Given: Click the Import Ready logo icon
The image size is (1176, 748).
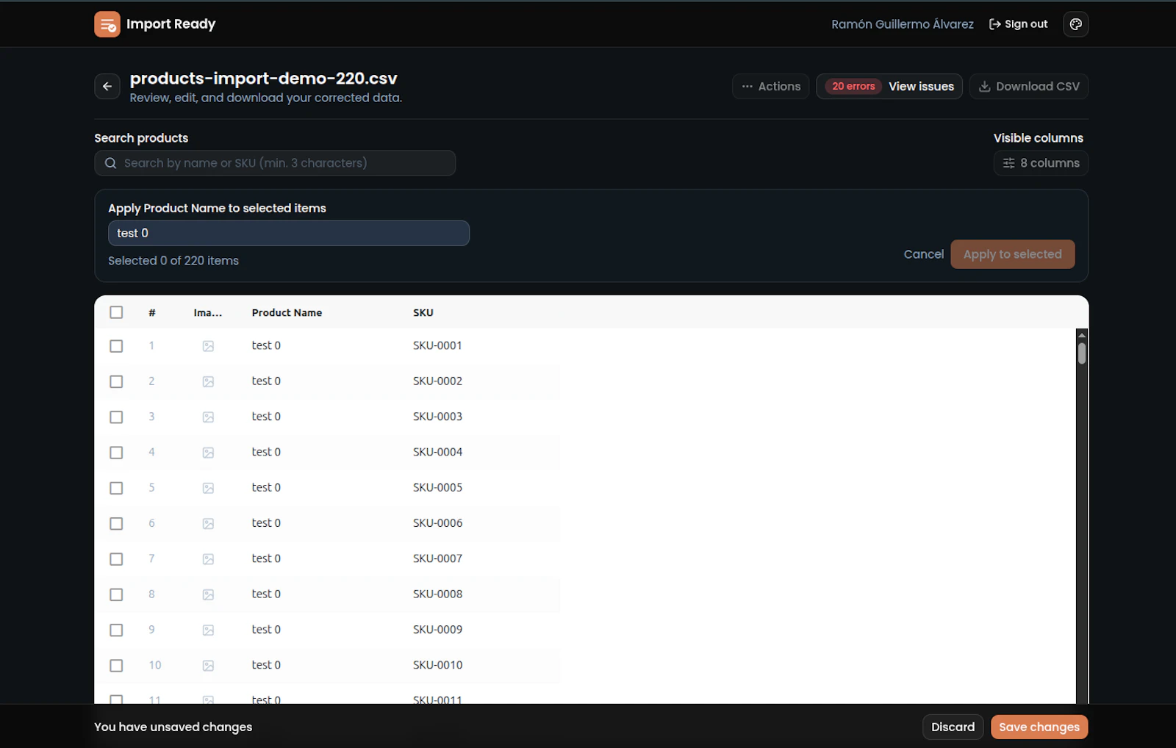Looking at the screenshot, I should click(x=107, y=24).
